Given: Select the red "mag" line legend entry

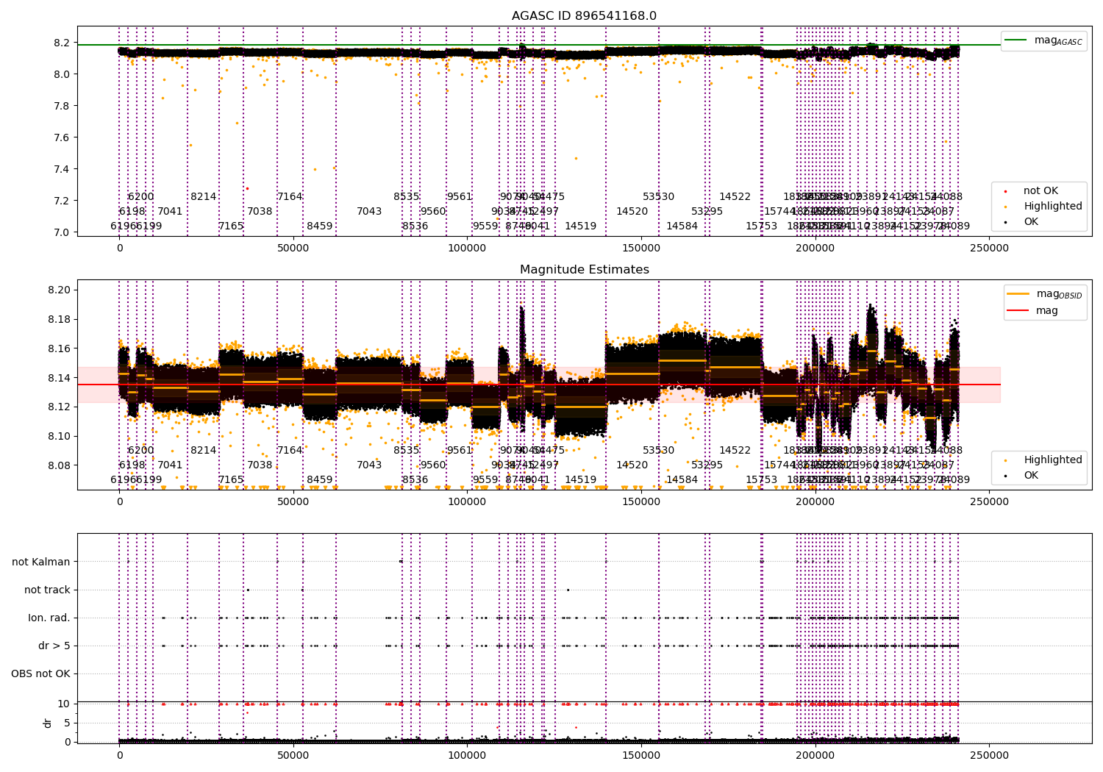Looking at the screenshot, I should [1032, 311].
